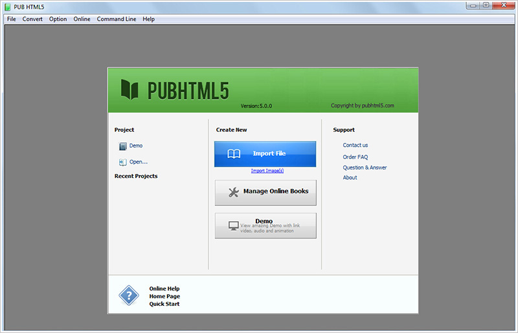
Task: Click the Version:5.0.0 text
Action: click(256, 106)
